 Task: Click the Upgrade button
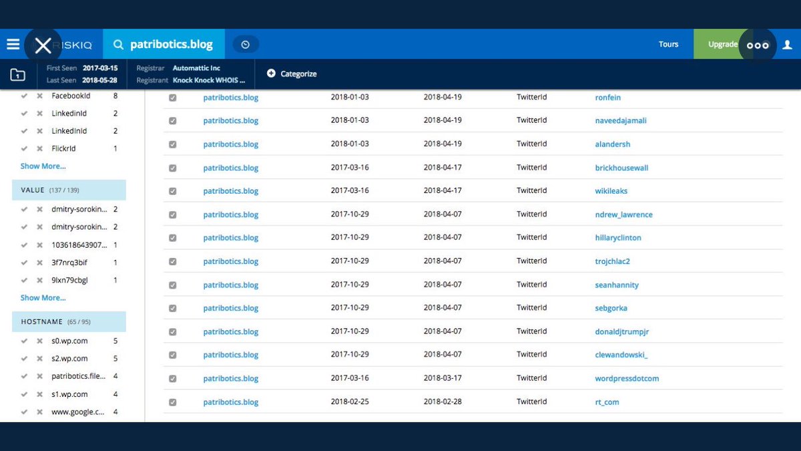click(x=723, y=45)
